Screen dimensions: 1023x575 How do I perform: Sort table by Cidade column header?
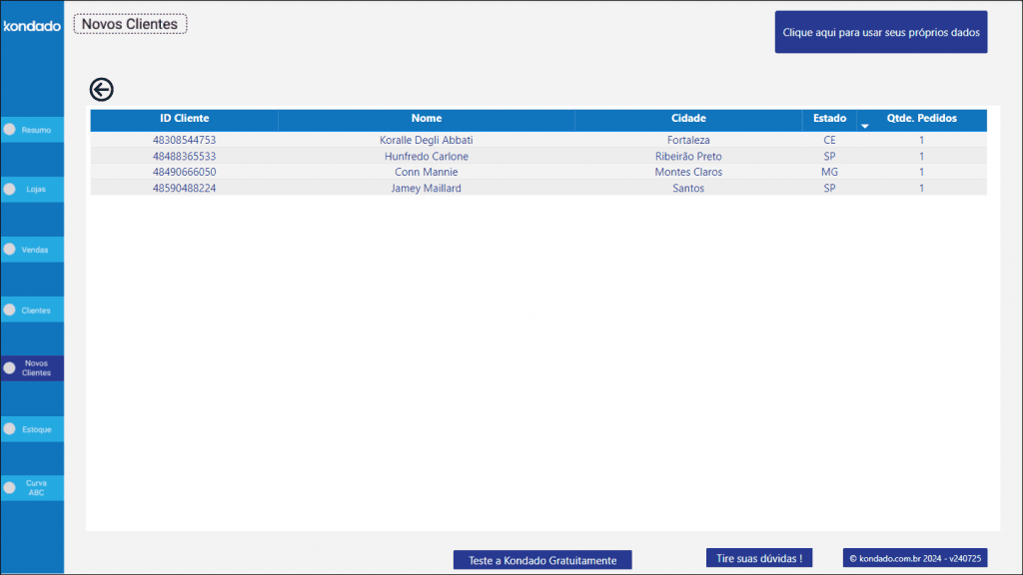click(x=687, y=119)
